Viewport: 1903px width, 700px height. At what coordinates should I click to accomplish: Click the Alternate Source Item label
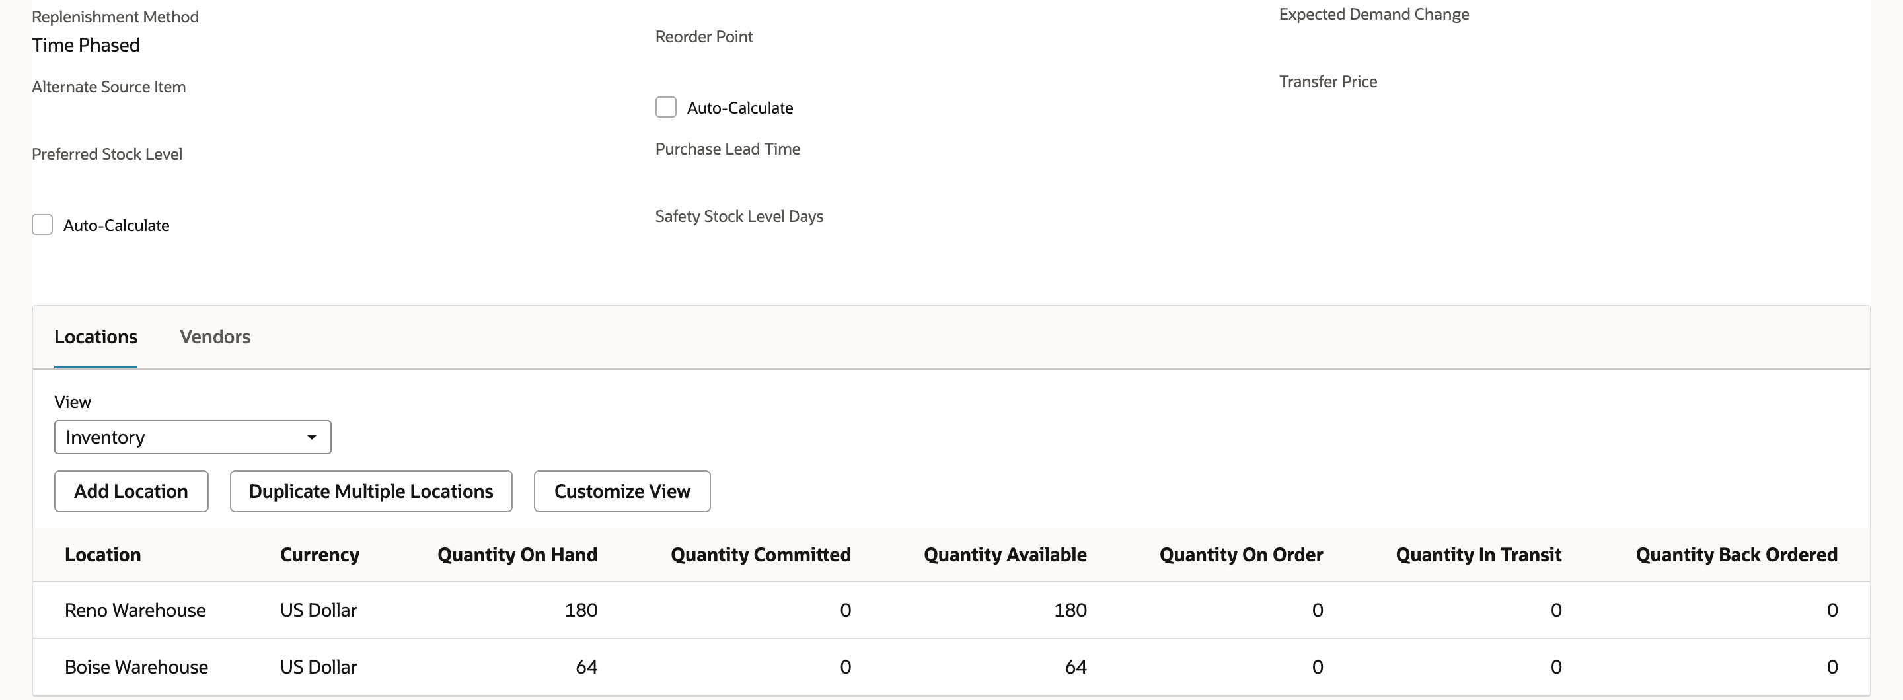coord(108,87)
